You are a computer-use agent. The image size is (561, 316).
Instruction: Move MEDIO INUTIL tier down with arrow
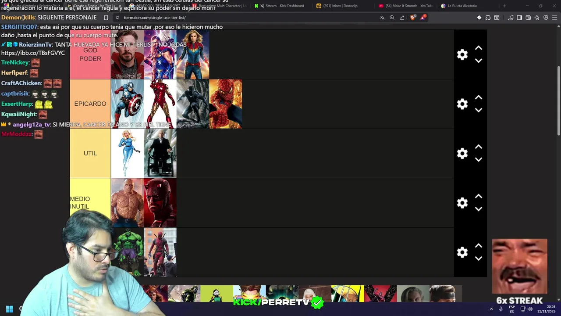click(479, 209)
